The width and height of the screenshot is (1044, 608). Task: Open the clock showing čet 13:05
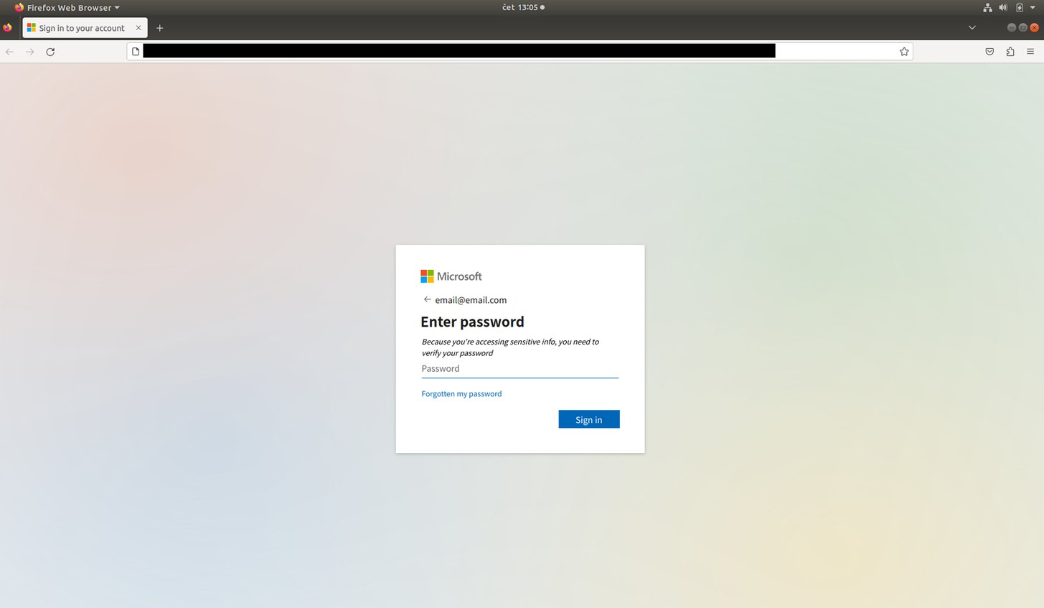tap(523, 7)
